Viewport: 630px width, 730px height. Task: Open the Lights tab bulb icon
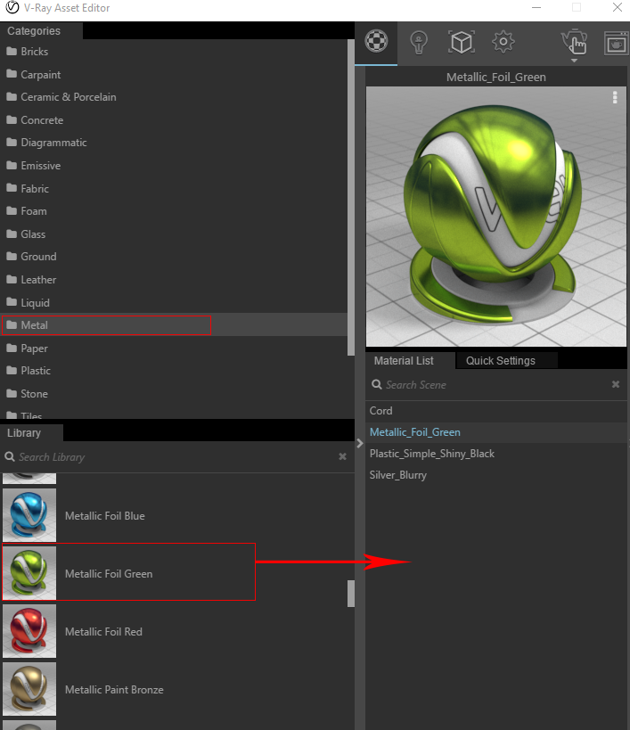click(419, 43)
